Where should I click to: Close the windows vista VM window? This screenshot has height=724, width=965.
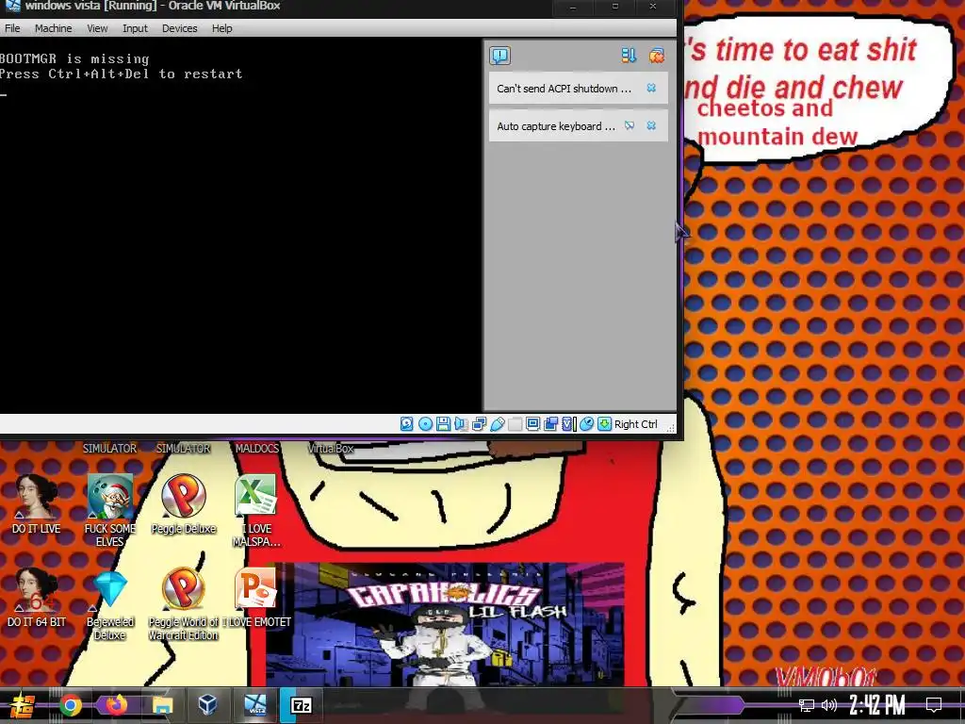(x=653, y=7)
